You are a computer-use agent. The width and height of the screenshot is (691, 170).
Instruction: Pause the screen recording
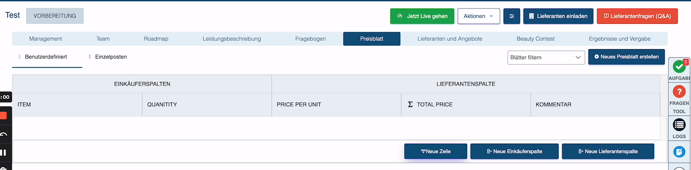[x=3, y=153]
